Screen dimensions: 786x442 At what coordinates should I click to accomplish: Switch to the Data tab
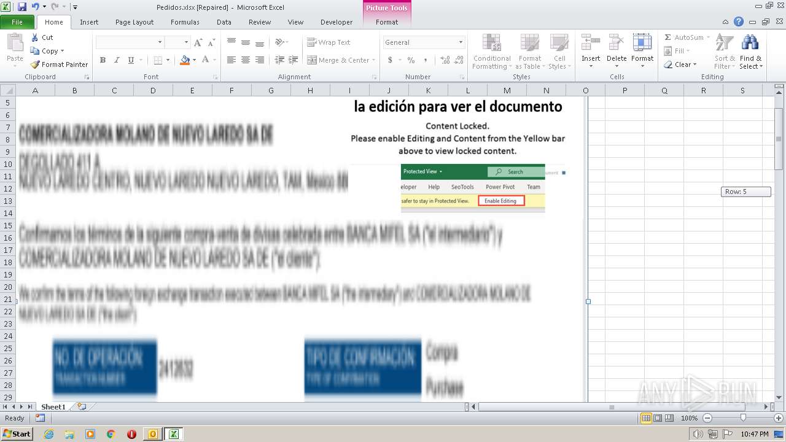click(224, 22)
